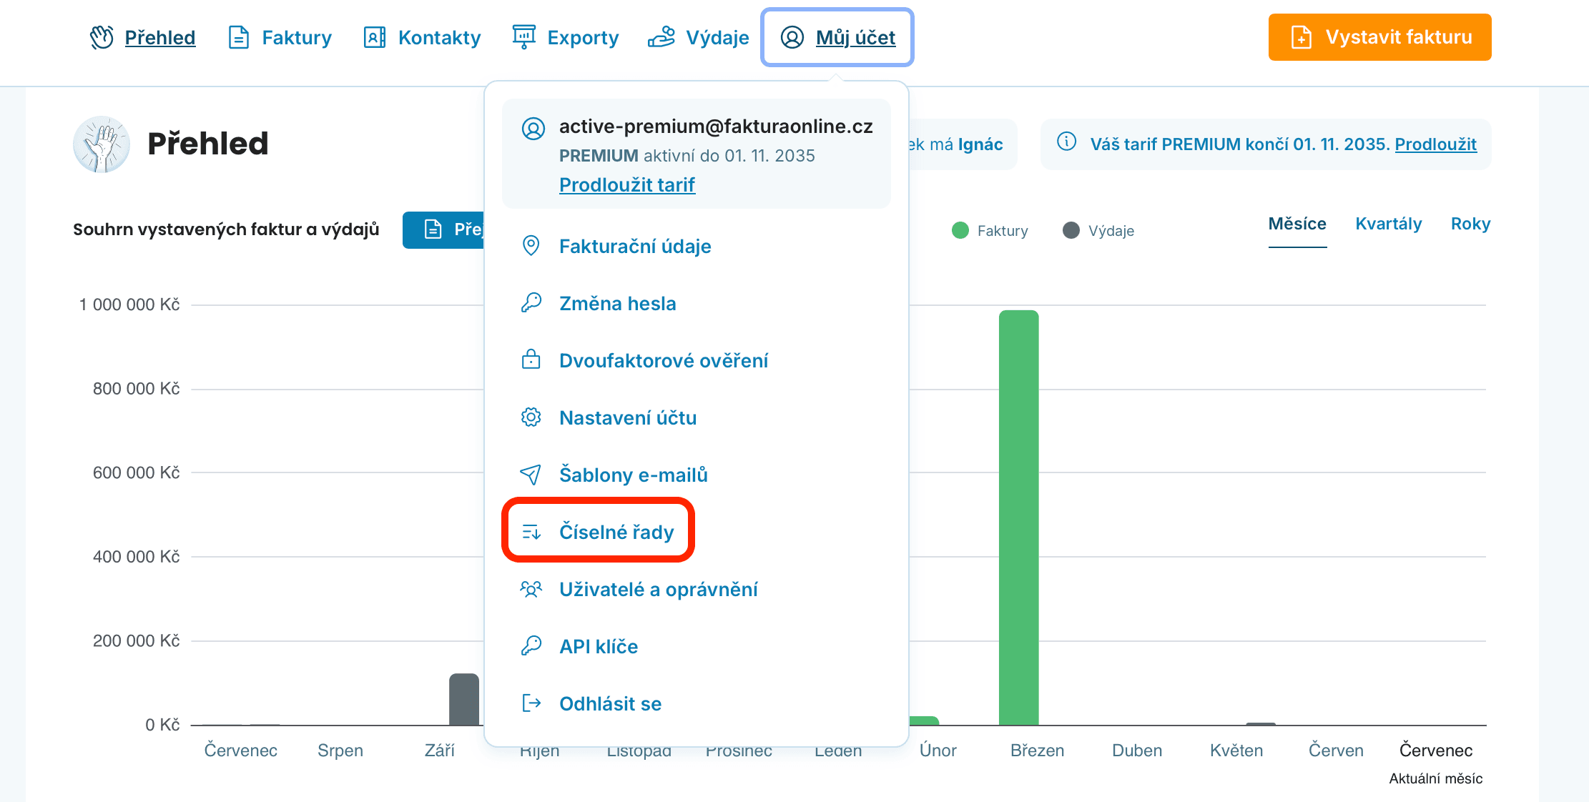Click the location pin icon for Fakturační údaje
Image resolution: width=1589 pixels, height=802 pixels.
click(531, 246)
